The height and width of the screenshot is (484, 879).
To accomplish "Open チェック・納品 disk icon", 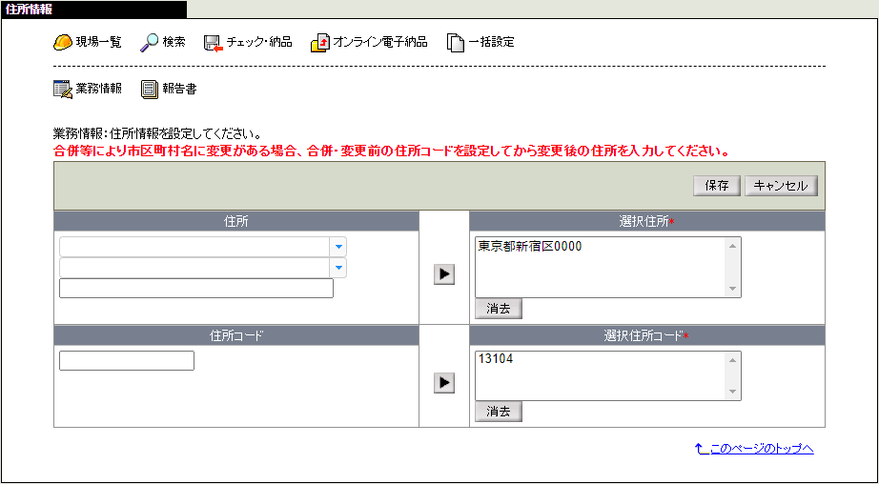I will coord(213,43).
